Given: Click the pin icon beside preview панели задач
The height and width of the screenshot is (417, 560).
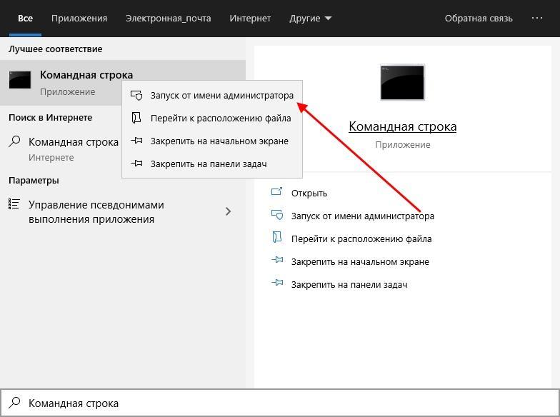Looking at the screenshot, I should point(277,283).
